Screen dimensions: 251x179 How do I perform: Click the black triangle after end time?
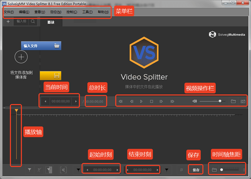(x=167, y=170)
